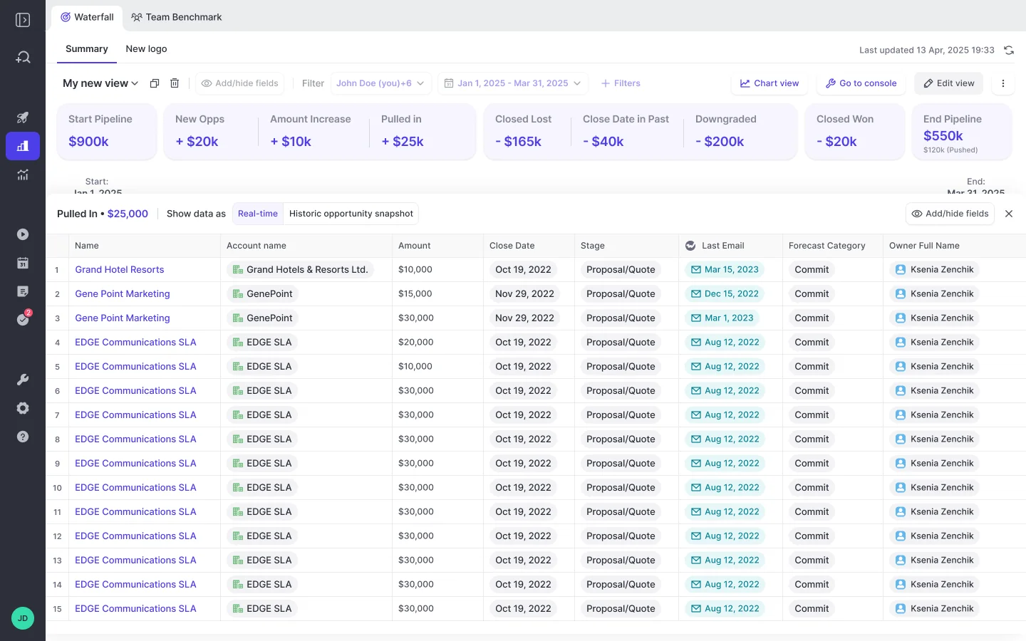Open the notes sidebar icon
1026x641 pixels.
pos(23,291)
